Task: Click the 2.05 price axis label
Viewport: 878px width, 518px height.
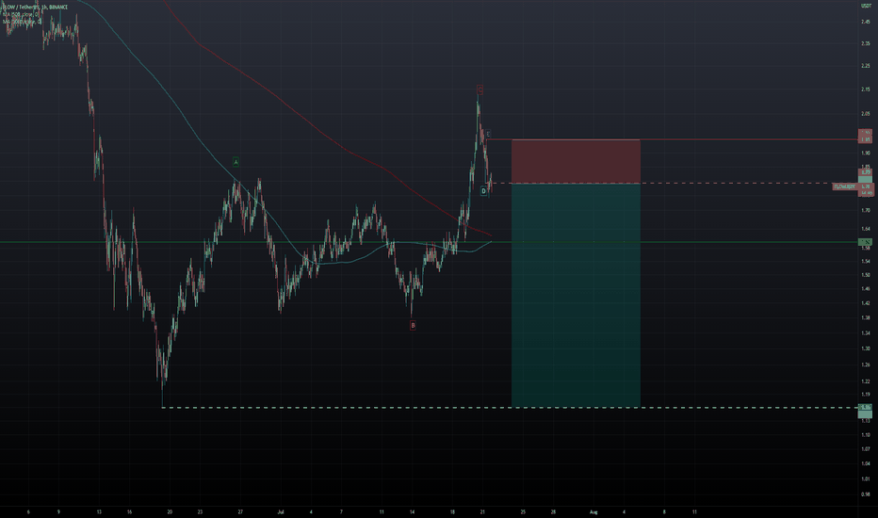Action: [x=866, y=113]
